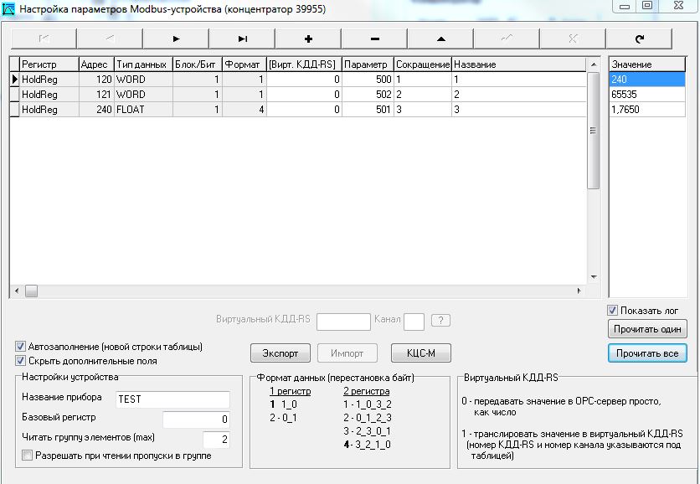Select the FLOAT row at address 240
700x484 pixels.
pos(130,110)
